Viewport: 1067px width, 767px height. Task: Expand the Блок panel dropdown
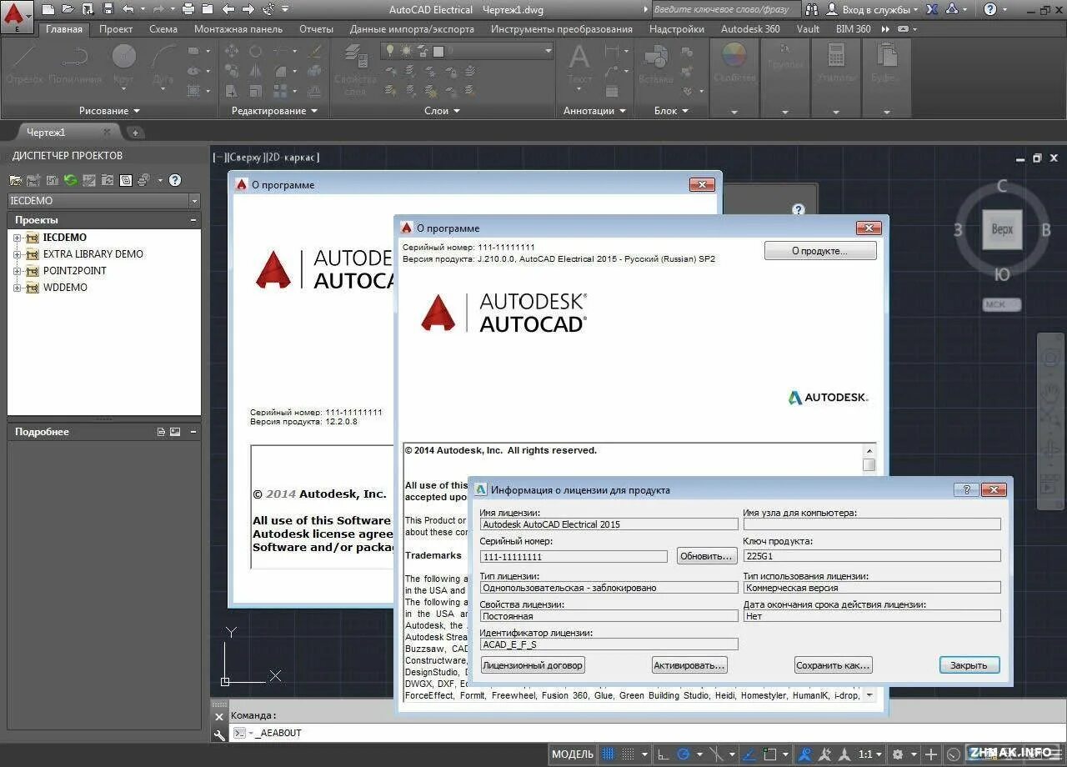click(671, 111)
